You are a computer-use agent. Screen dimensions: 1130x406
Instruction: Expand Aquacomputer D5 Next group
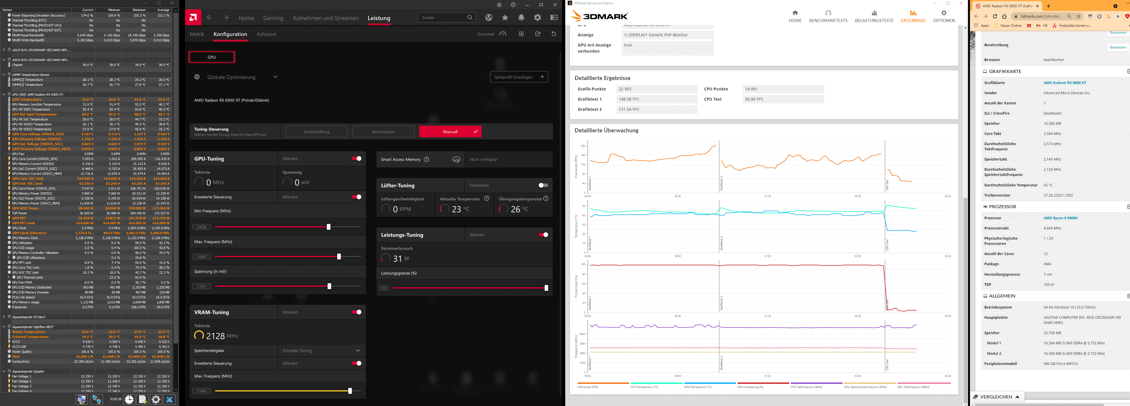[x=4, y=317]
